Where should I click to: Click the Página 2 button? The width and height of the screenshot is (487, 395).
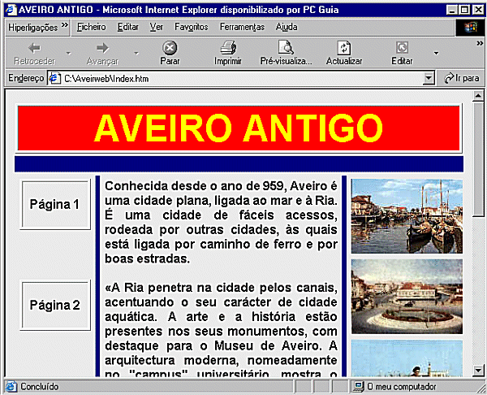click(x=55, y=305)
